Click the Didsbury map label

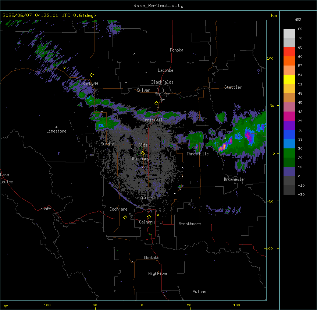141,159
